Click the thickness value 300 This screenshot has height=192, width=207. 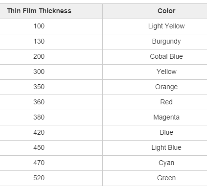[x=39, y=72]
